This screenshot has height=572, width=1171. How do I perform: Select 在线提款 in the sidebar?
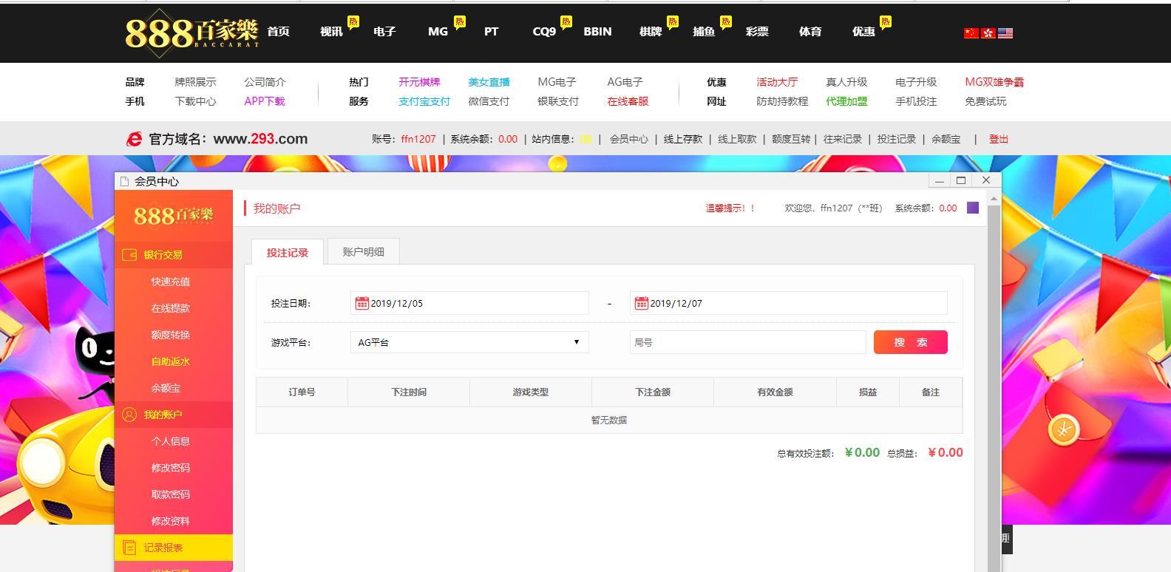click(x=171, y=308)
